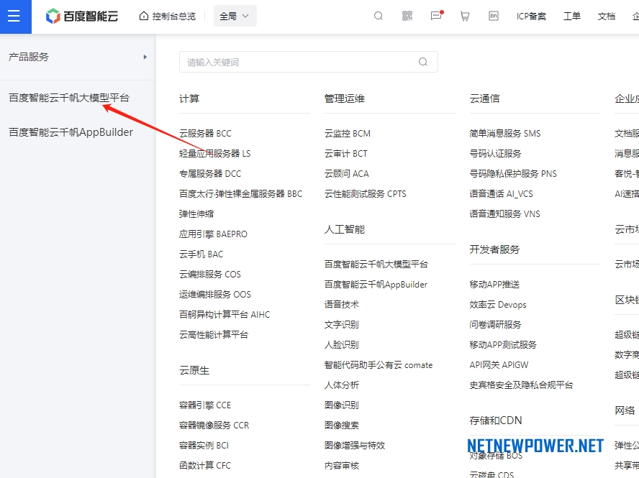639x478 pixels.
Task: Expand 产品服务 submenu arrow
Action: click(145, 57)
